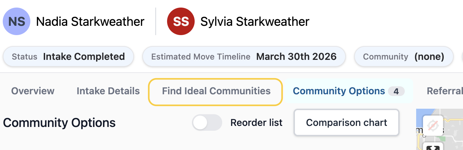Click the NS avatar for Nadia
Image resolution: width=463 pixels, height=150 pixels.
point(17,21)
